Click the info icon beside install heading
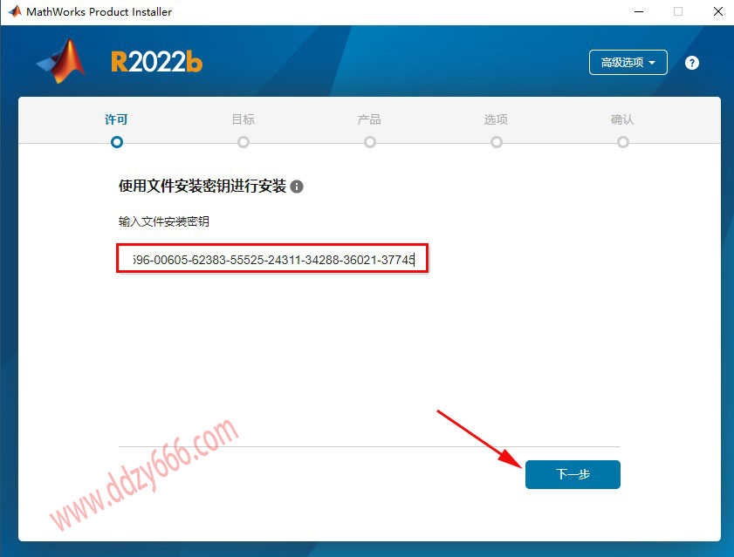The width and height of the screenshot is (734, 557). (297, 187)
